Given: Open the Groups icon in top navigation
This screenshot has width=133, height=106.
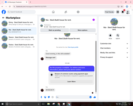Looking at the screenshot, I should coord(78,12).
